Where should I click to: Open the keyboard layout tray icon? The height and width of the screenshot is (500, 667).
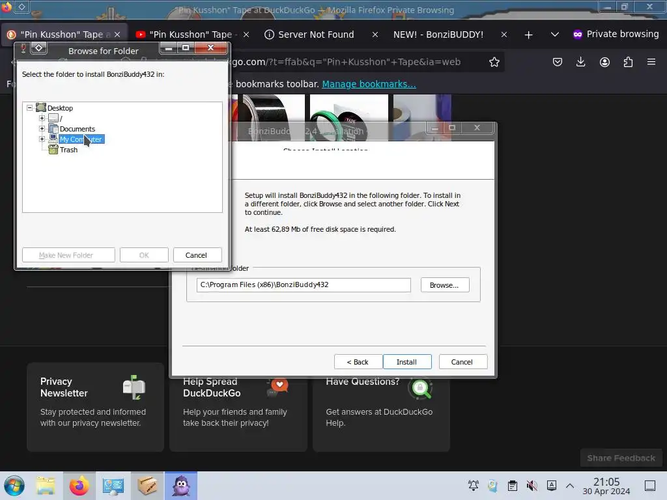551,486
